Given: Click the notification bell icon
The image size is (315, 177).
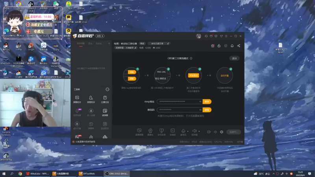Looking at the screenshot, I should pyautogui.click(x=232, y=46).
